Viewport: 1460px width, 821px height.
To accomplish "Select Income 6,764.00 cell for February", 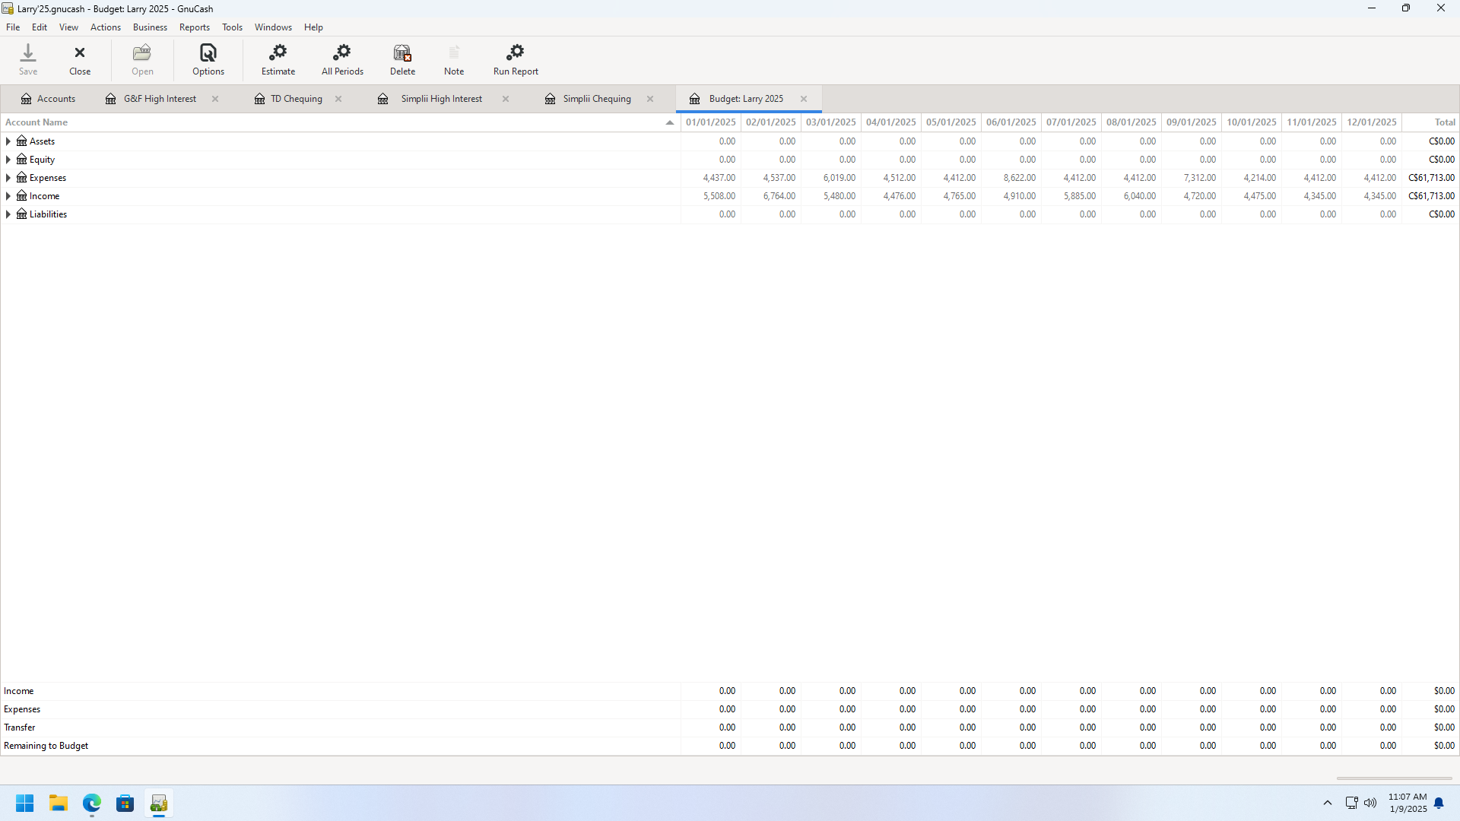I will pos(770,196).
